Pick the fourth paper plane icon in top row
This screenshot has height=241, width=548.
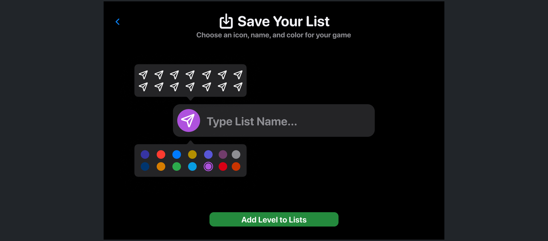[x=190, y=75]
